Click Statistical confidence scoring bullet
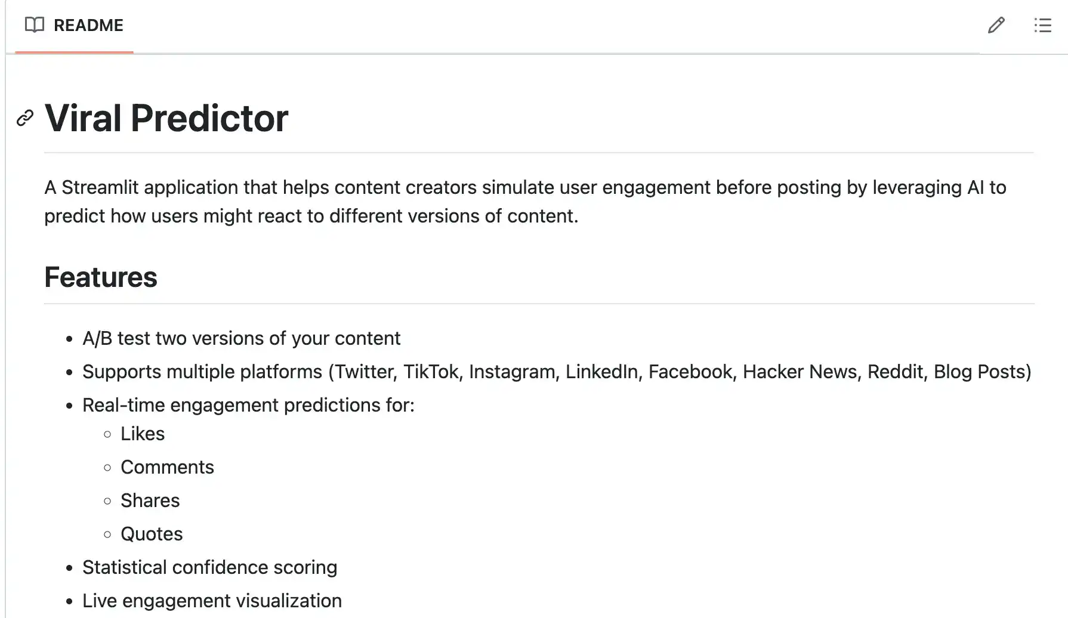The width and height of the screenshot is (1068, 618). tap(209, 567)
